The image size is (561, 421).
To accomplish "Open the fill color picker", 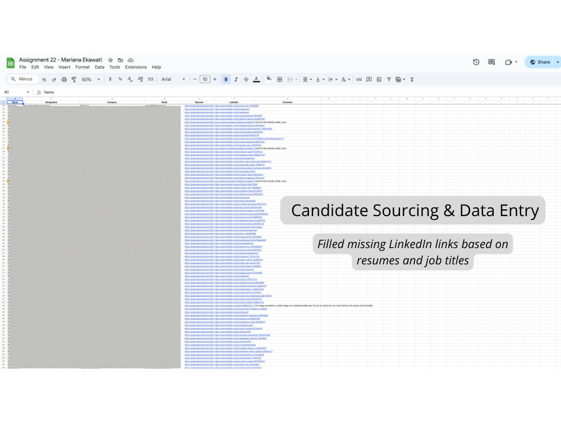I will point(269,79).
